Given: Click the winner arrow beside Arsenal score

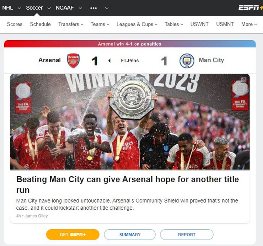Looking at the screenshot, I should point(109,61).
